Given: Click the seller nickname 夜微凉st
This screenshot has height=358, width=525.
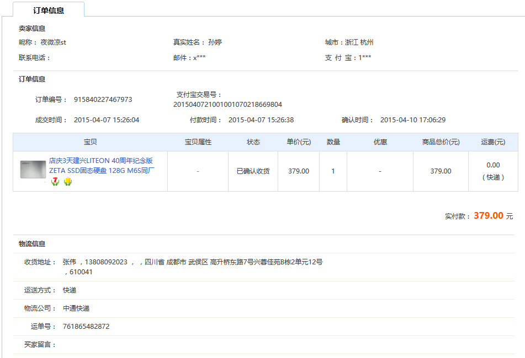Looking at the screenshot, I should point(53,42).
